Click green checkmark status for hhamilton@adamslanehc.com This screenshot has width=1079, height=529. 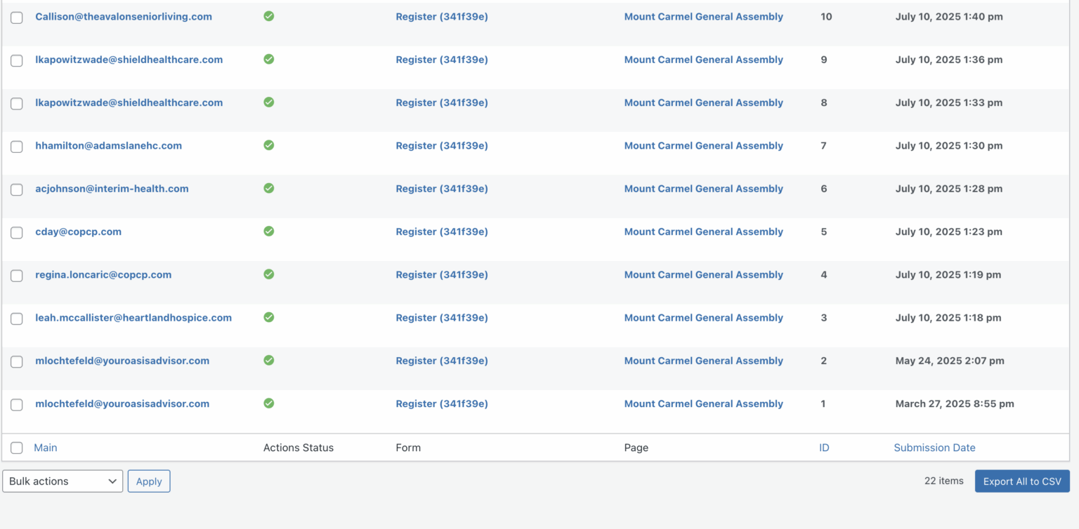tap(268, 145)
